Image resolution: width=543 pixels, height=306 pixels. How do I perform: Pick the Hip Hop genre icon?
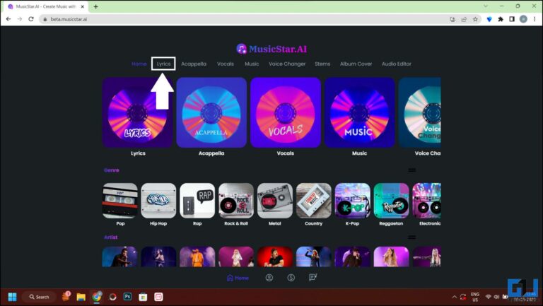click(x=158, y=201)
